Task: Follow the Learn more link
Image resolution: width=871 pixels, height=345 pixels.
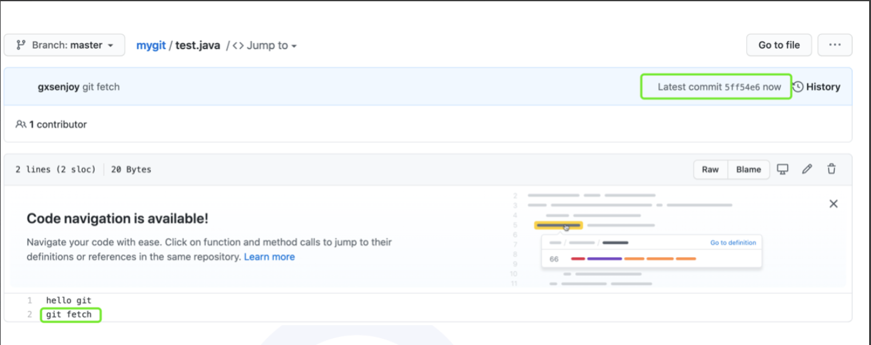Action: click(x=270, y=257)
